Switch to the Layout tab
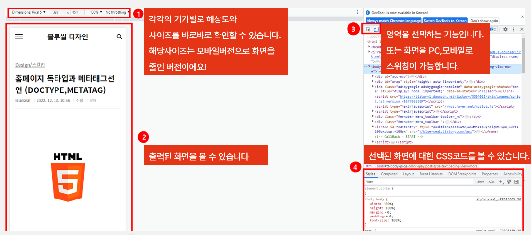The height and width of the screenshot is (235, 531). 408,174
